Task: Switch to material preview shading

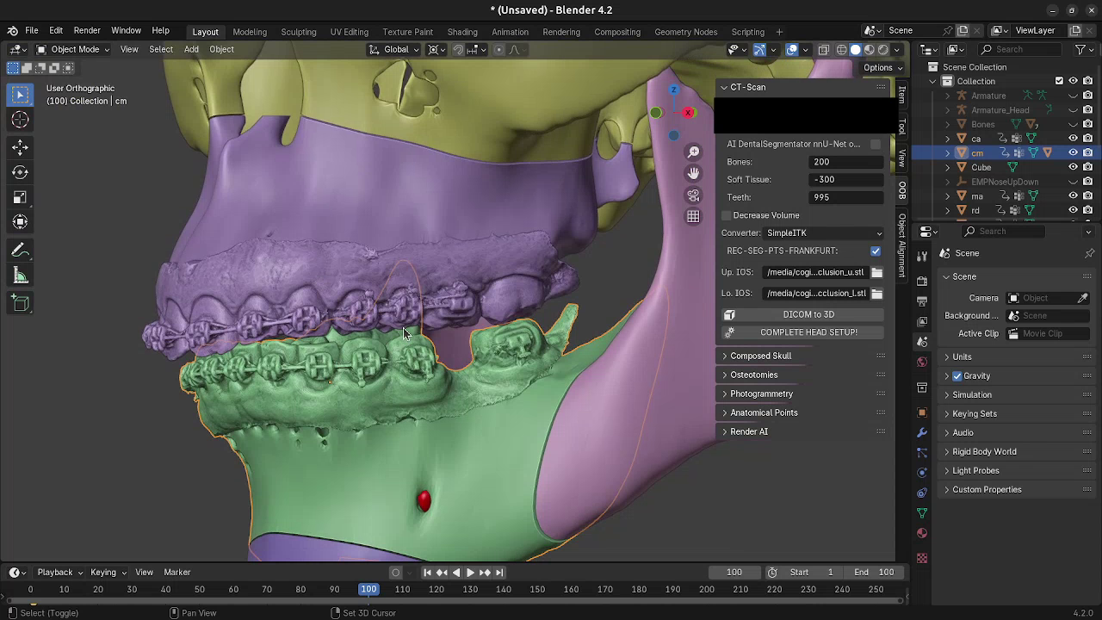Action: [870, 50]
